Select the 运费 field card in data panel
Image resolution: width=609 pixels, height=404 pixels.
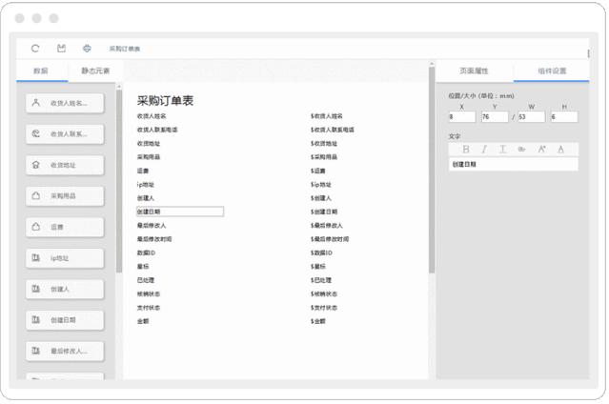click(x=65, y=227)
